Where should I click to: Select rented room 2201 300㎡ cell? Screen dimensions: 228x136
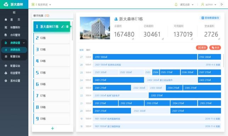pyautogui.click(x=120, y=95)
